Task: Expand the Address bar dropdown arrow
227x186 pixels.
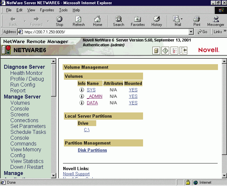Action: 191,32
